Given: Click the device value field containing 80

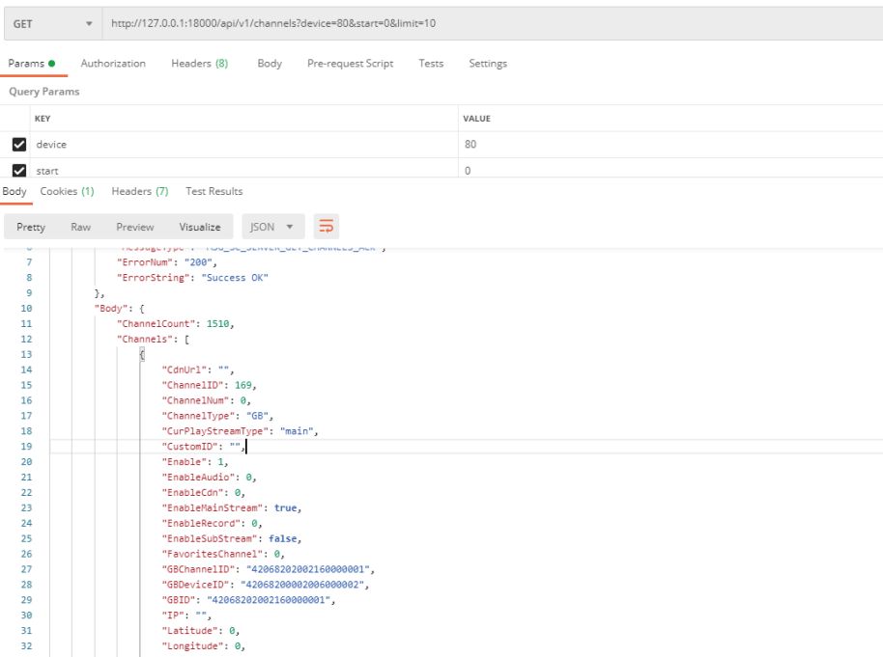Looking at the screenshot, I should [x=667, y=145].
